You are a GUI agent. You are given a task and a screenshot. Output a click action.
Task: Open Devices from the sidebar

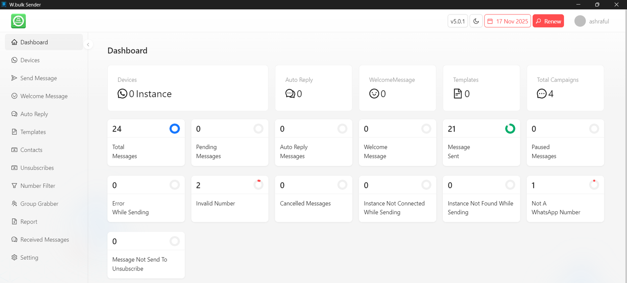(30, 60)
